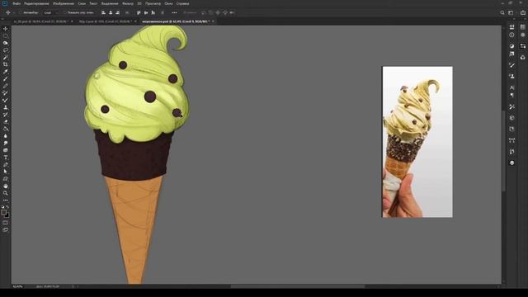
Task: Select the Blur tool drop icon
Action: [x=6, y=136]
